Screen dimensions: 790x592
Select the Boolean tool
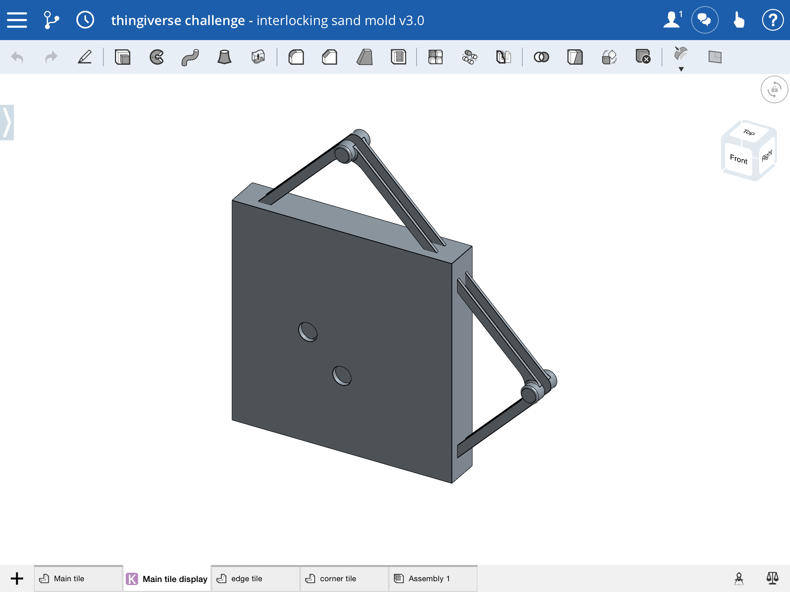tap(541, 57)
